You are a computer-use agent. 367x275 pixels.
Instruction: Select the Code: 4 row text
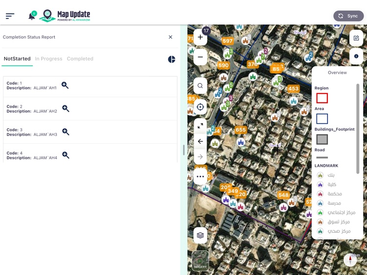pos(15,153)
